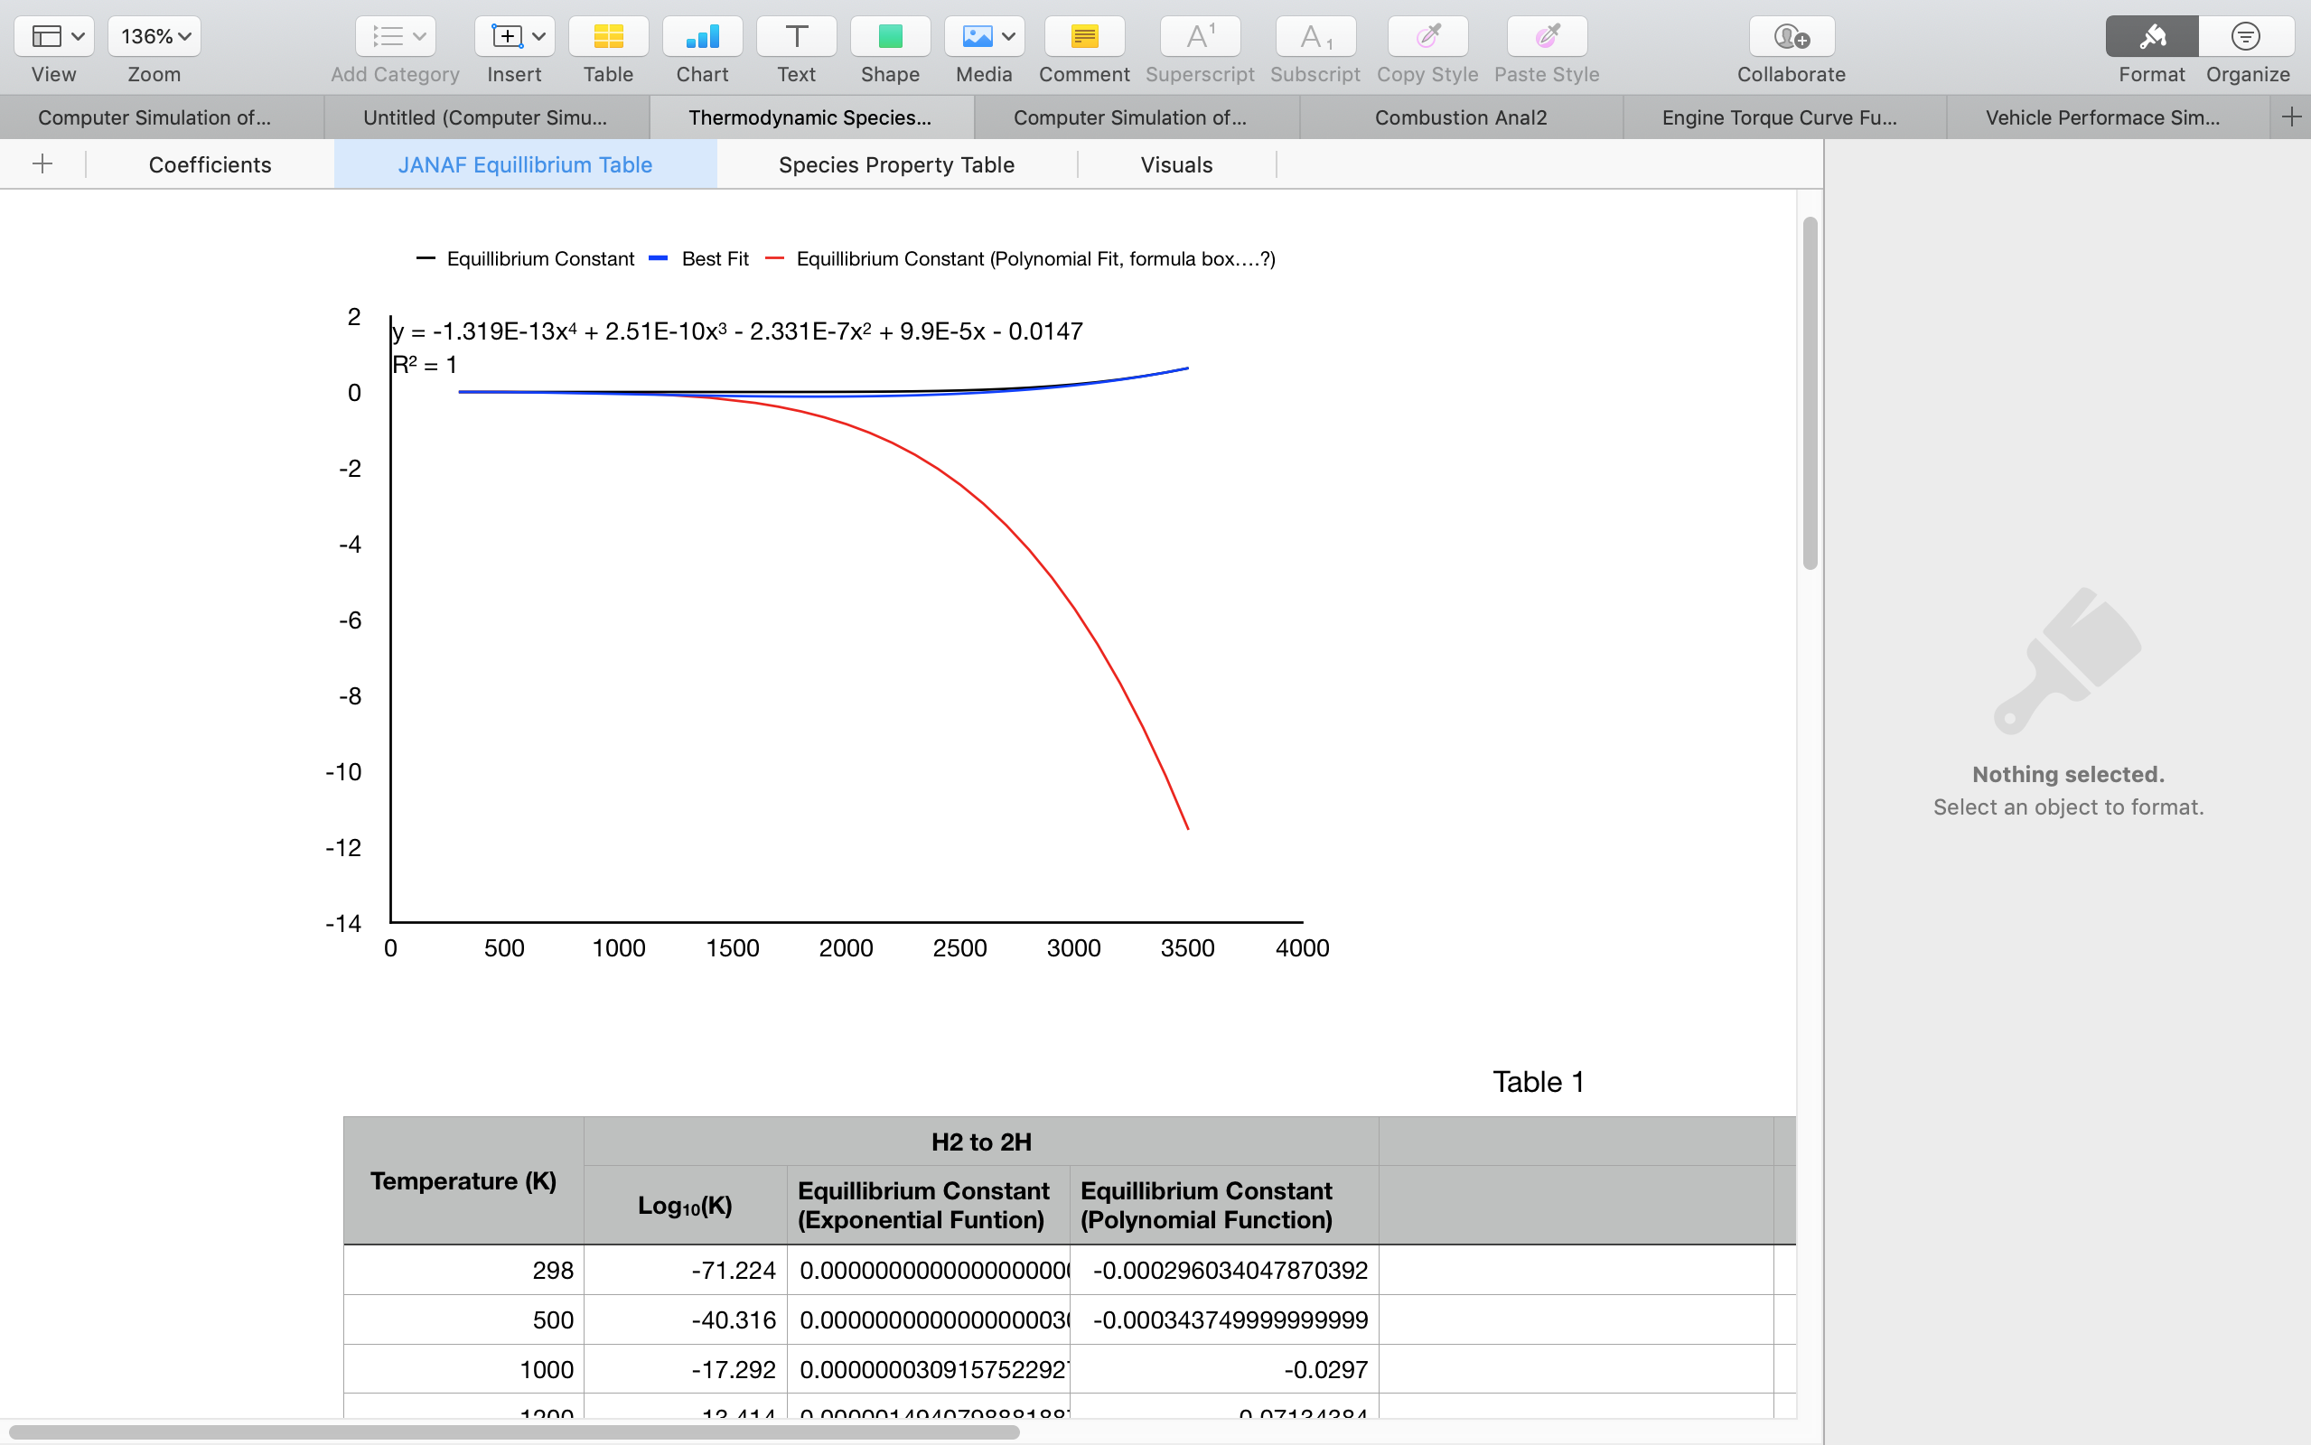The height and width of the screenshot is (1445, 2311).
Task: Open the 136% Zoom dropdown
Action: (x=154, y=36)
